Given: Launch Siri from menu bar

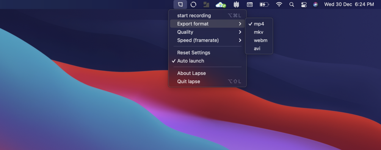Looking at the screenshot, I should point(315,5).
